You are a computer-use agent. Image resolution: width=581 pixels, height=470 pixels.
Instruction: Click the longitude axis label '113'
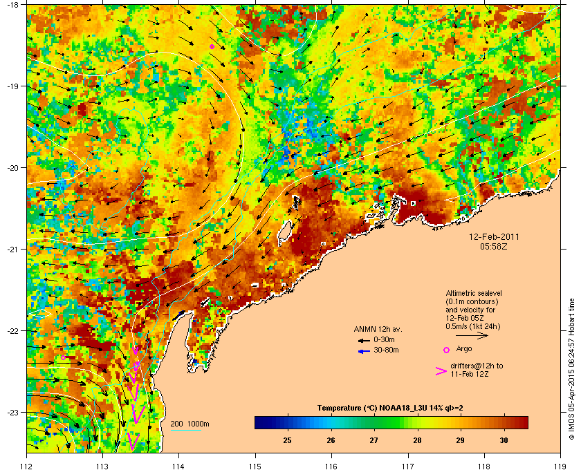coord(102,466)
